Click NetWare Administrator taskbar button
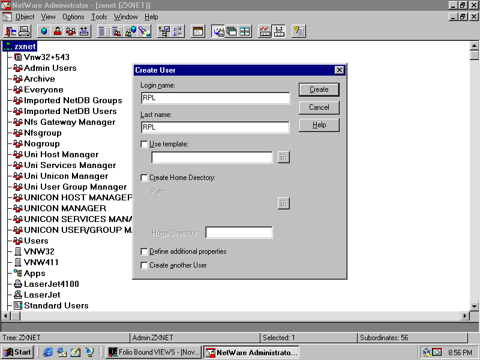 pos(251,352)
